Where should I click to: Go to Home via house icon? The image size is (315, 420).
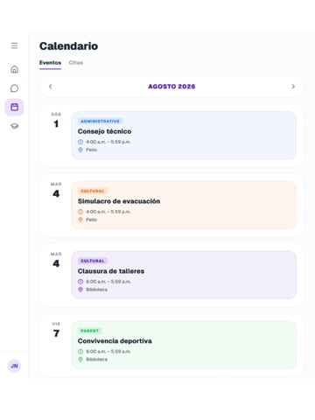(x=14, y=69)
